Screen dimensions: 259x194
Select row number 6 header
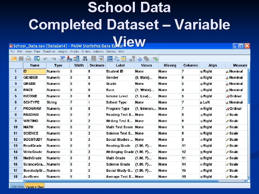pos(16,102)
